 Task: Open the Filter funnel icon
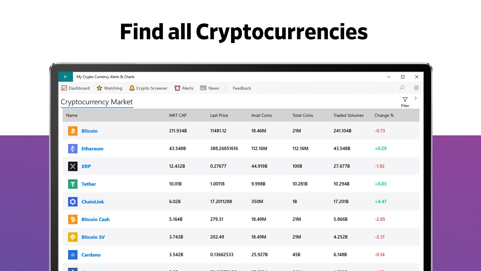tap(405, 100)
